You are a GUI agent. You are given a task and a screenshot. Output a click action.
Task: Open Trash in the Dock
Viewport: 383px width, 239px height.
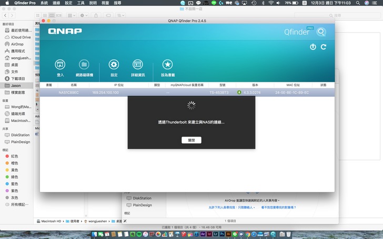pyautogui.click(x=288, y=234)
